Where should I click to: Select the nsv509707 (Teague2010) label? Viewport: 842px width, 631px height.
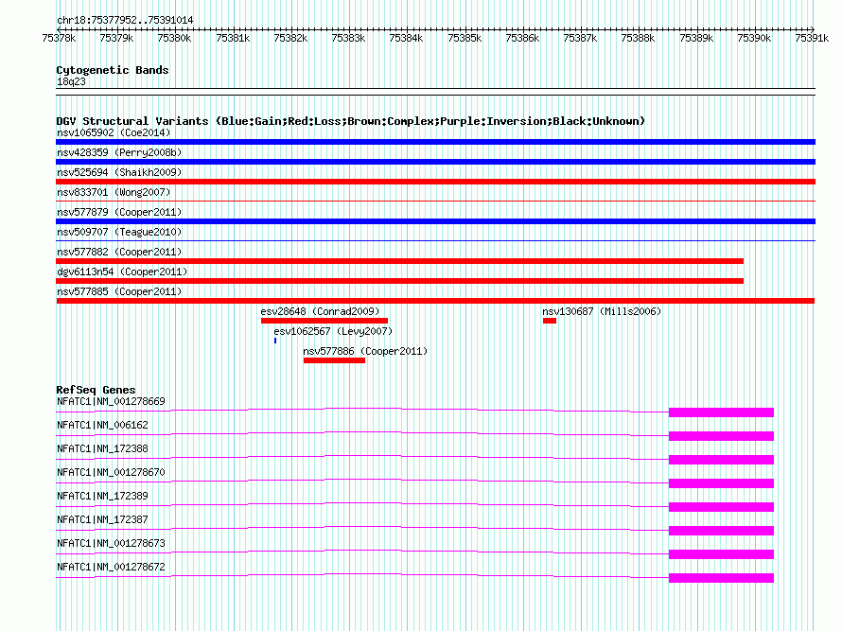pos(119,232)
